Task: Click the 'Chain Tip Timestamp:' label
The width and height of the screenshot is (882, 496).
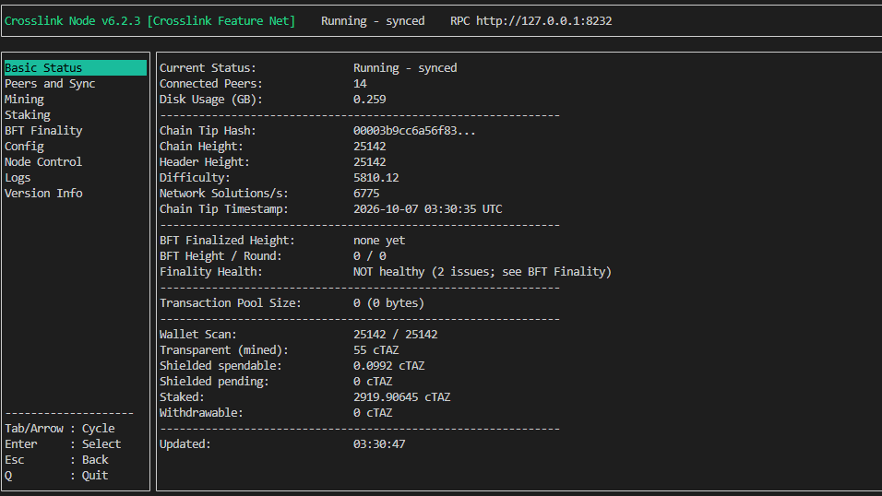Action: tap(223, 208)
